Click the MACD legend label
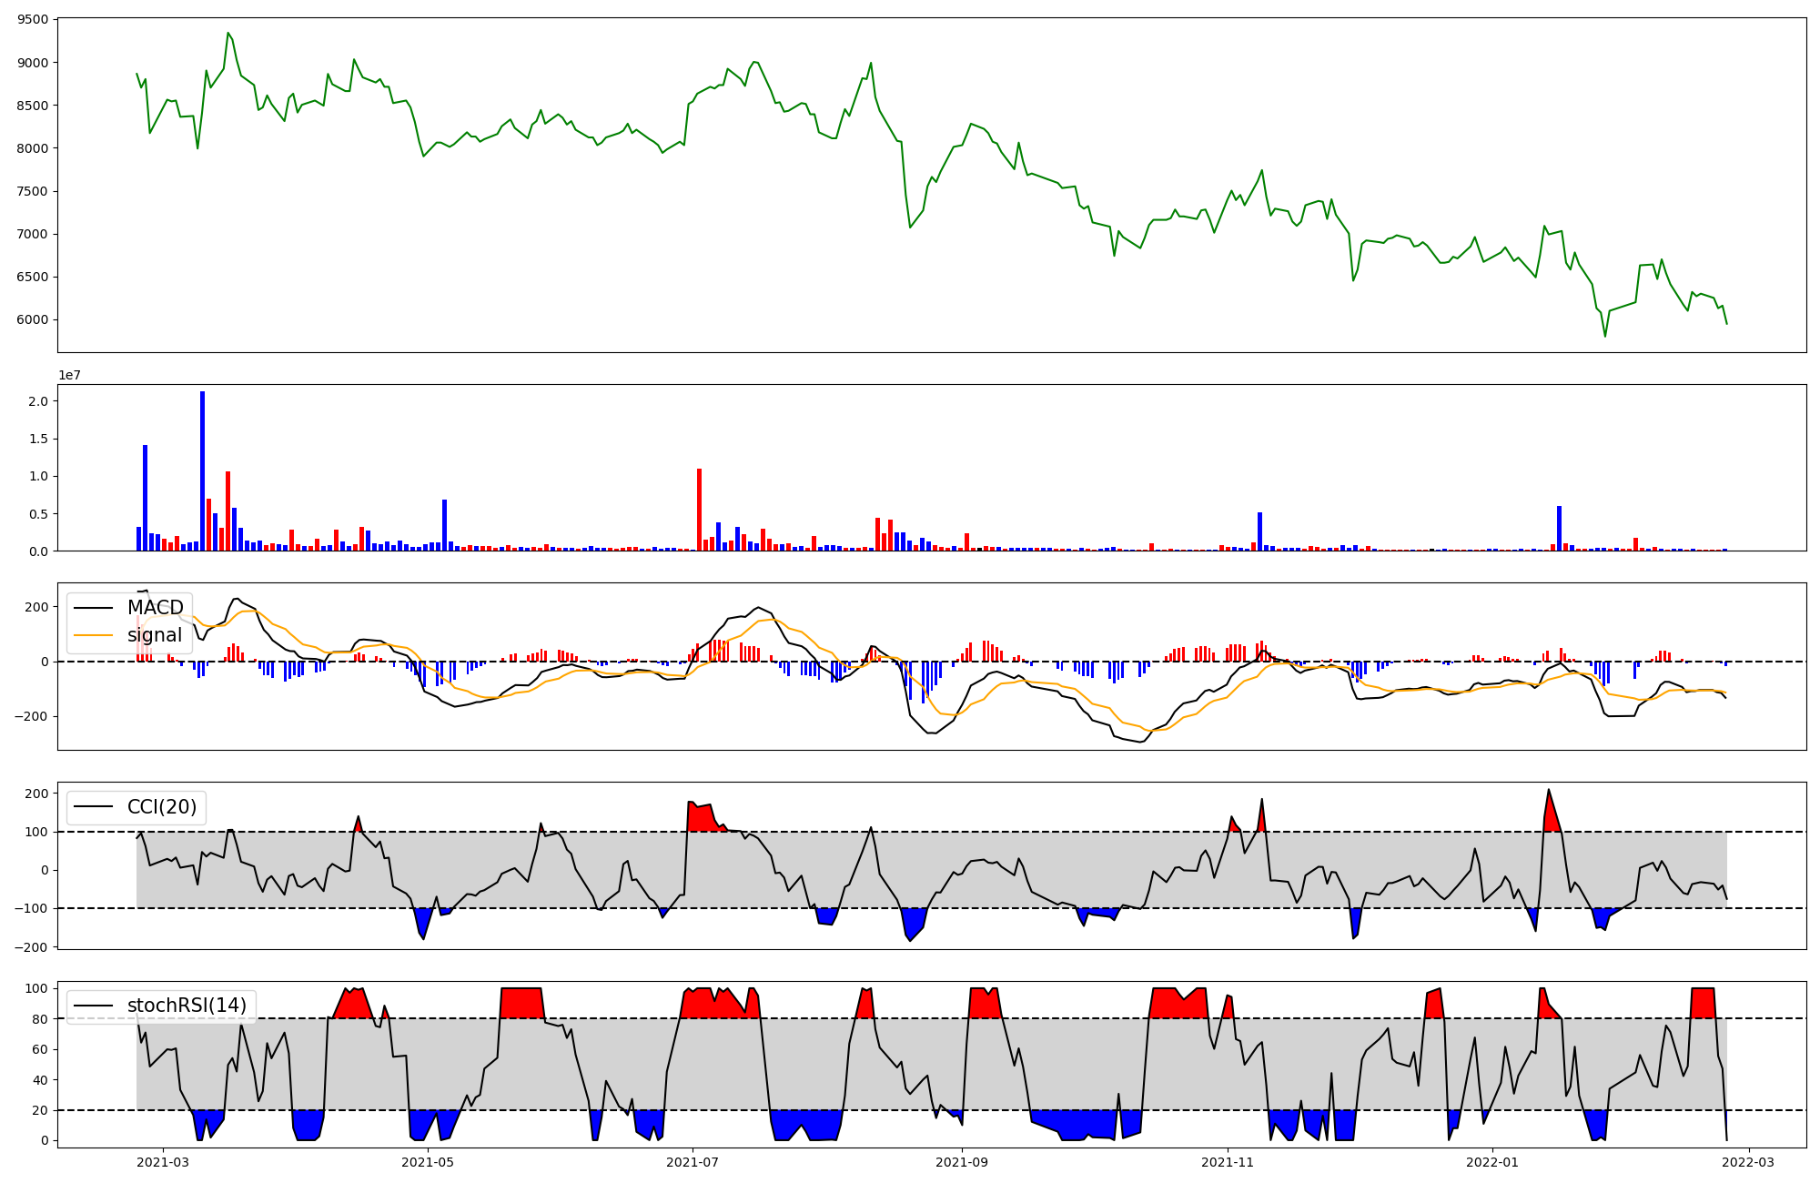The height and width of the screenshot is (1183, 1820). (155, 608)
